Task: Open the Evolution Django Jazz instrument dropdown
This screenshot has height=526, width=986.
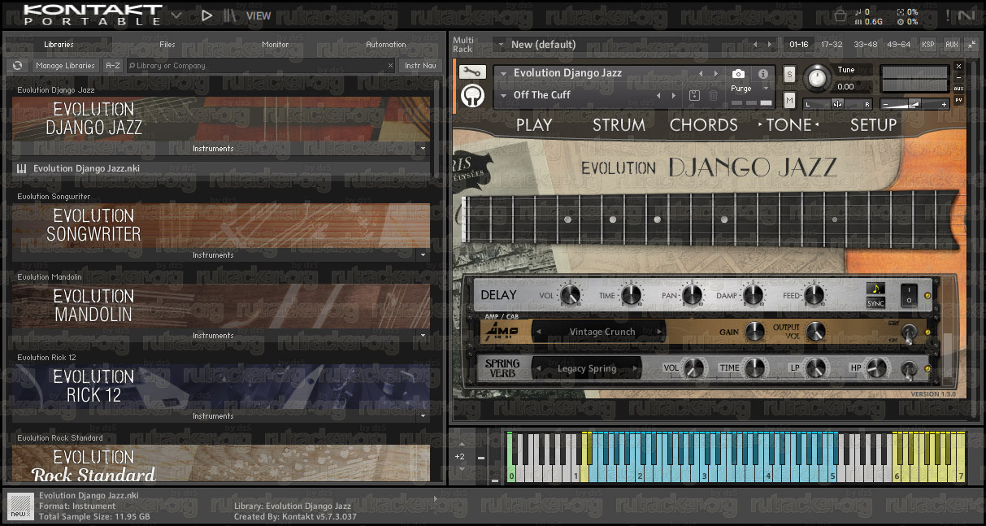Action: point(504,73)
